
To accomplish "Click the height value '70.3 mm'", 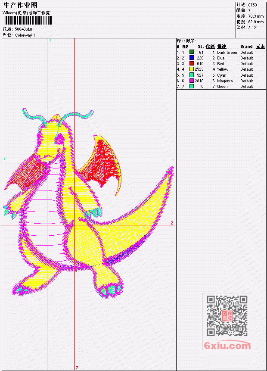I will point(256,16).
